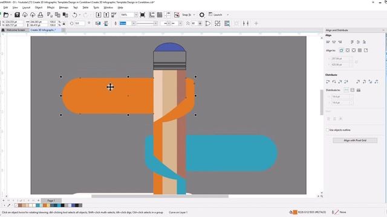The width and height of the screenshot is (387, 217).
Task: Click the Publish to PDF icon
Action: 114,14
